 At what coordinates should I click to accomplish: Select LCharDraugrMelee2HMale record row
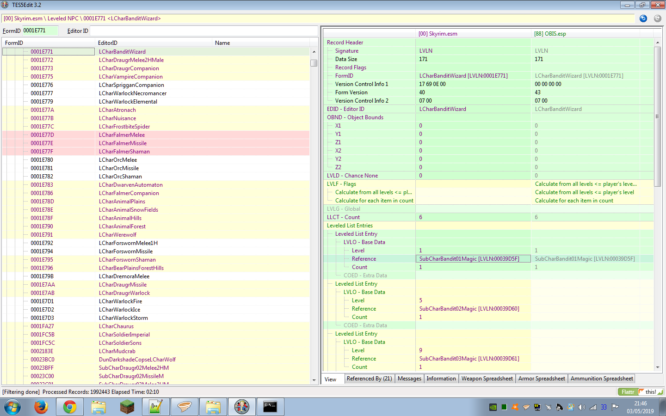156,60
